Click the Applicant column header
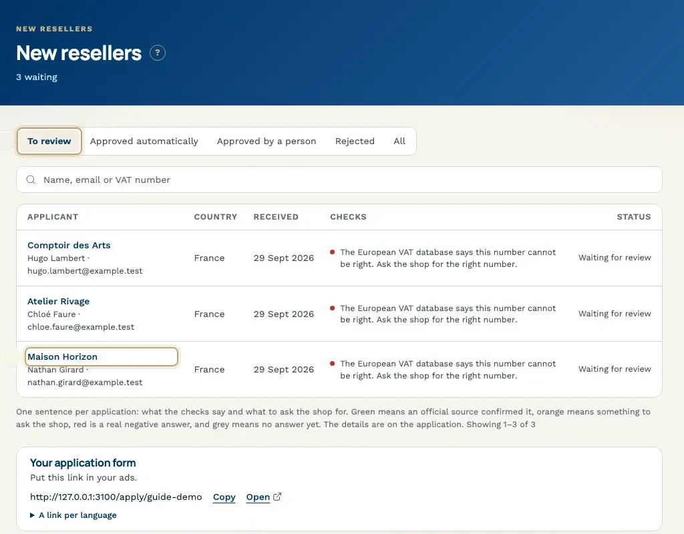 point(53,217)
